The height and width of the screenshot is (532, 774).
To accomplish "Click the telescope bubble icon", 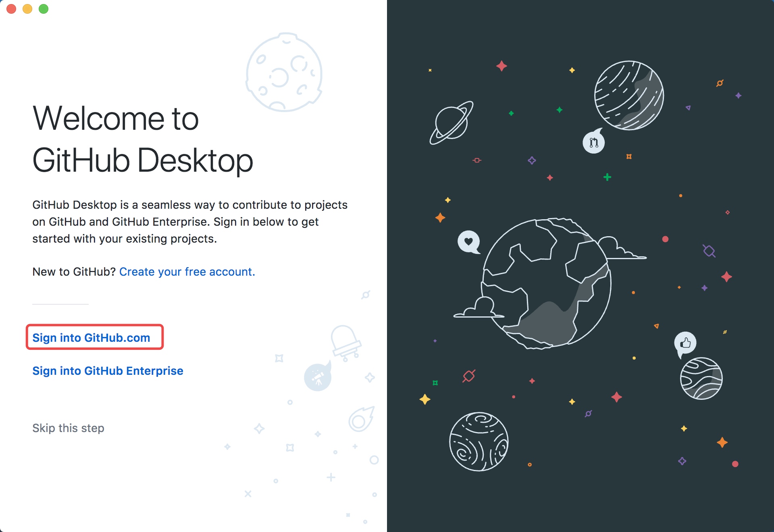I will [318, 377].
